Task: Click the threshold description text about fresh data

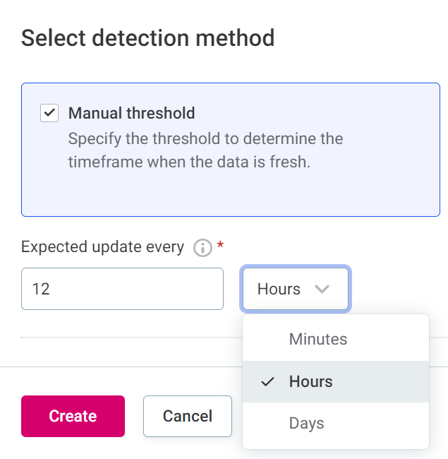Action: click(205, 149)
